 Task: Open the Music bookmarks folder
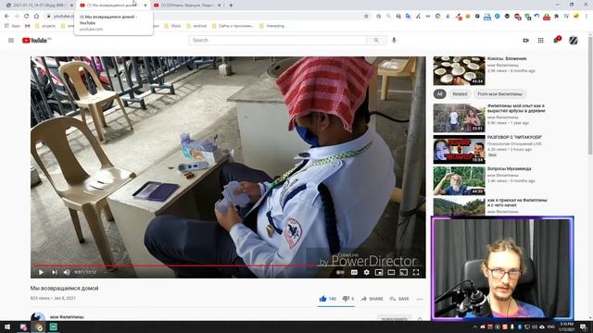pos(172,26)
